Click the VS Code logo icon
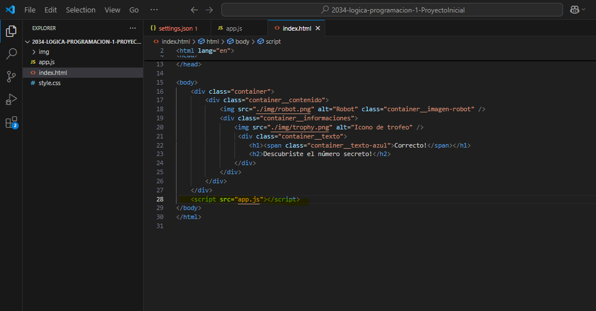Viewport: 596px width, 311px height. pyautogui.click(x=10, y=10)
